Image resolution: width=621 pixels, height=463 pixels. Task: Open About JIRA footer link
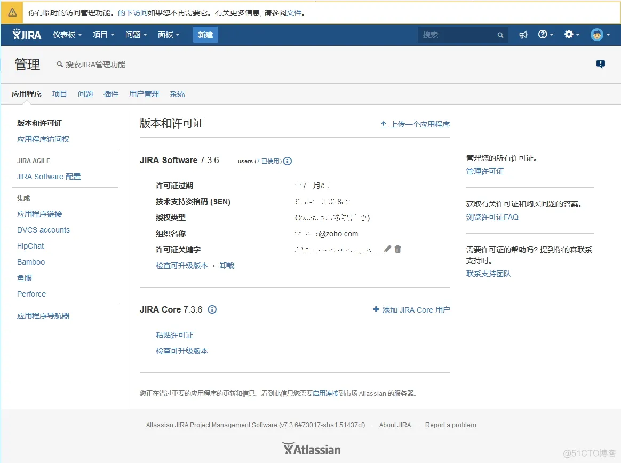click(x=395, y=425)
